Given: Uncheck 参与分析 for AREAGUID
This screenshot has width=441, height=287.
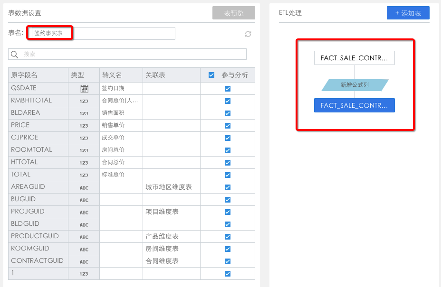Looking at the screenshot, I should (x=228, y=187).
